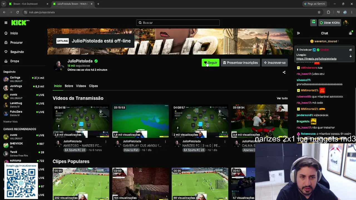Play the clip with 88 visualizações
The height and width of the screenshot is (200, 356).
tap(200, 184)
